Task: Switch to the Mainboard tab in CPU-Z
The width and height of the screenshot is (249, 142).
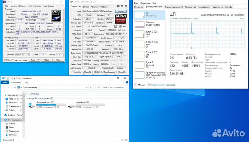Action: coord(15,6)
